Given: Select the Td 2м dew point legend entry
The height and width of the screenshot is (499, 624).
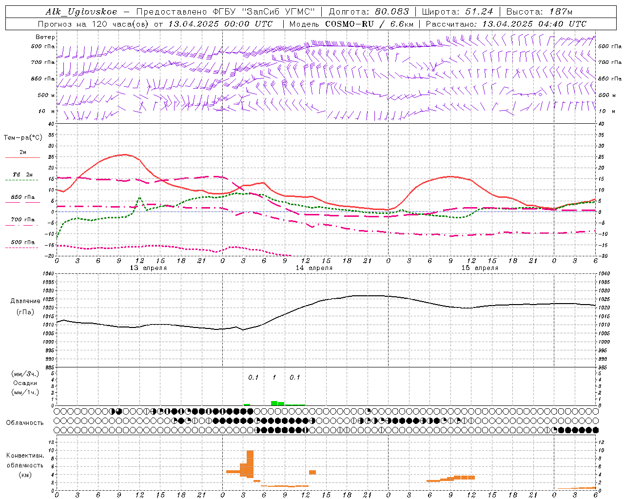Looking at the screenshot, I should [x=22, y=174].
